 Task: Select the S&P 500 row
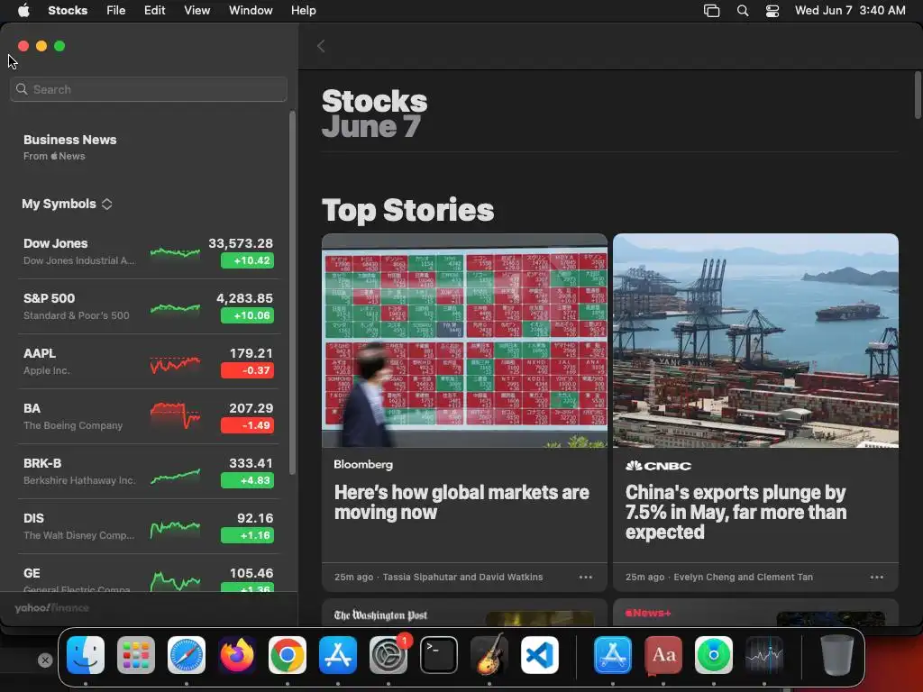[149, 306]
